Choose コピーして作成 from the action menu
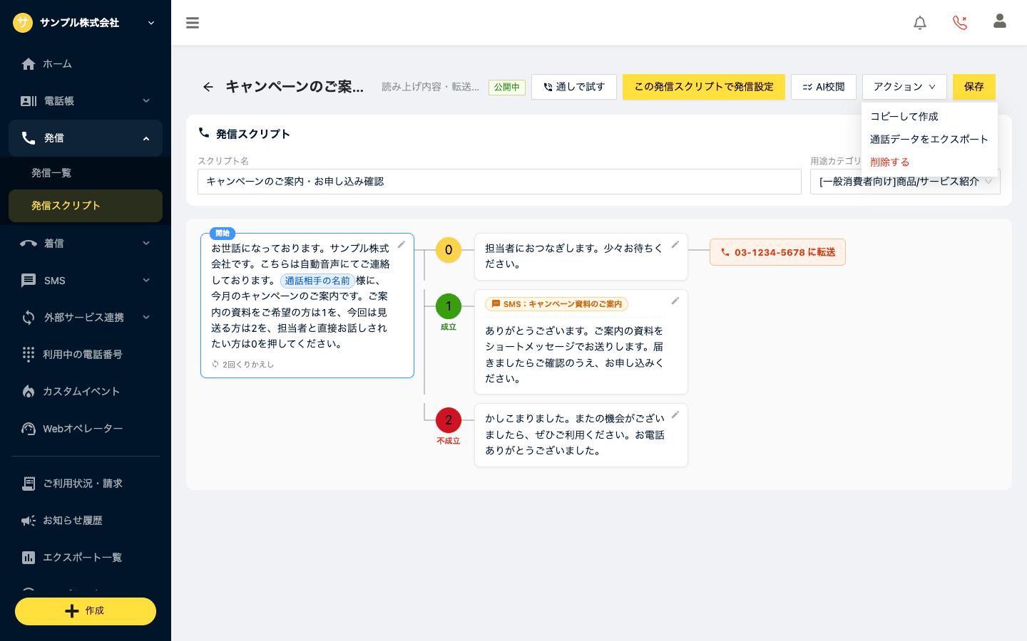Screen dimensions: 1027x641 pyautogui.click(x=929, y=117)
